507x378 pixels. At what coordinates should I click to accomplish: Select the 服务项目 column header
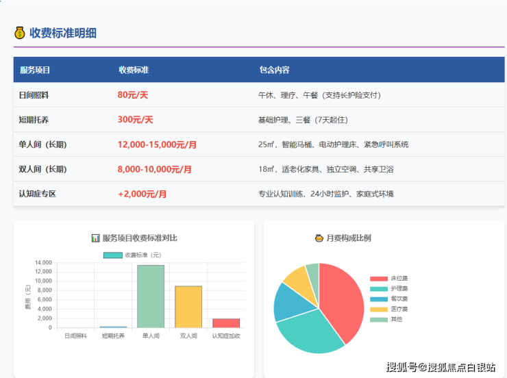click(x=35, y=70)
